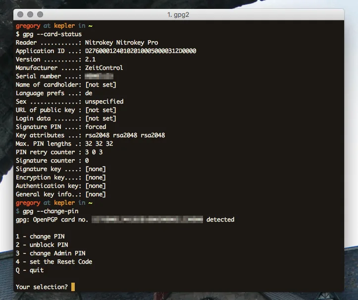Click the 'gpg --change-pin' command text
This screenshot has height=300, width=358.
tap(49, 211)
